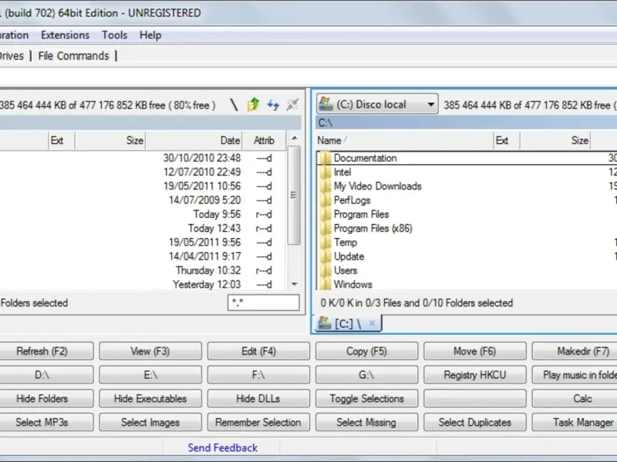Click the Copy (F5) button
The width and height of the screenshot is (617, 462).
click(x=367, y=351)
